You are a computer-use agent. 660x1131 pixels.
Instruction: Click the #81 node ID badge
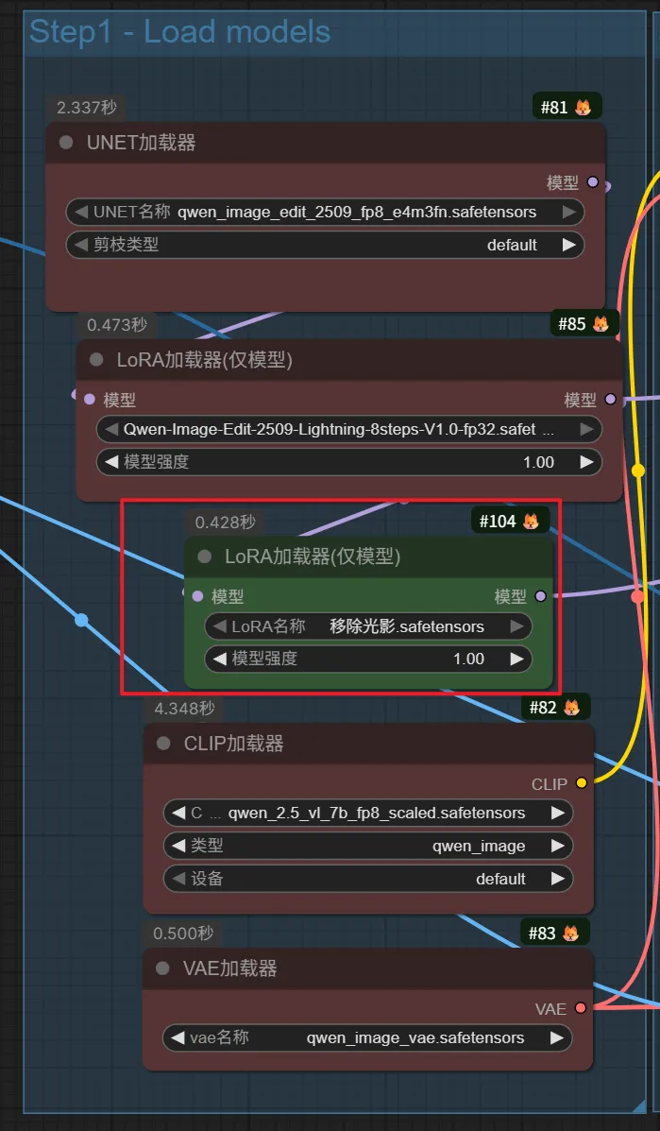point(567,109)
